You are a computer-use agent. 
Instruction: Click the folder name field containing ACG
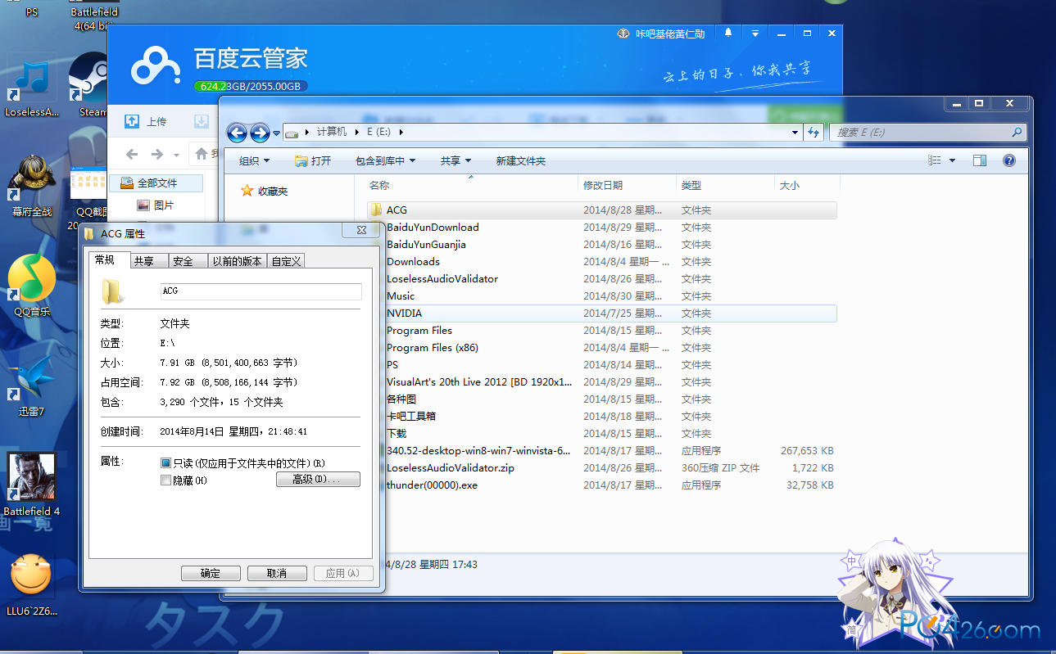coord(261,291)
